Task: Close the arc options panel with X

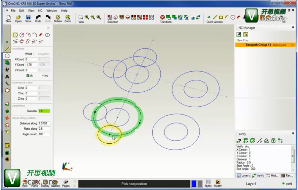Action: click(48, 28)
